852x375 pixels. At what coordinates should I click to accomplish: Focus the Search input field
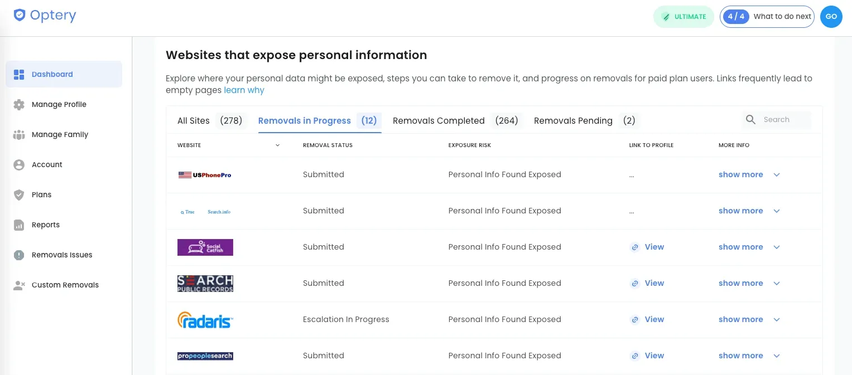tap(786, 119)
